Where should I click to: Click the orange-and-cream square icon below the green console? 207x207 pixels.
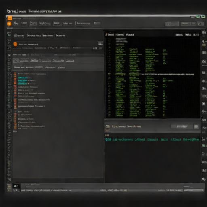point(108,127)
